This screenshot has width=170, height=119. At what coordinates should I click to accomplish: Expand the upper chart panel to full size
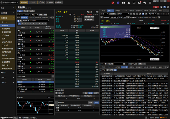tap(168, 11)
